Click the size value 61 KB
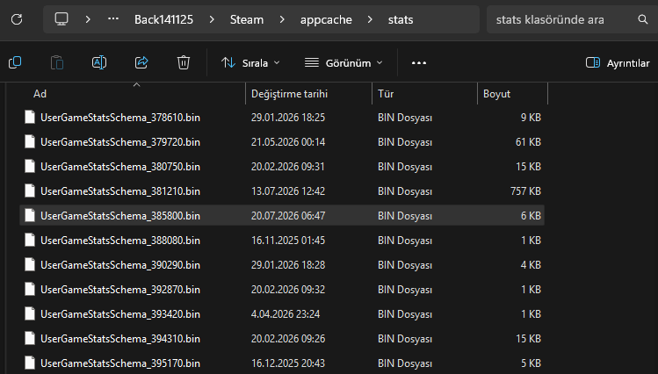 pos(528,142)
